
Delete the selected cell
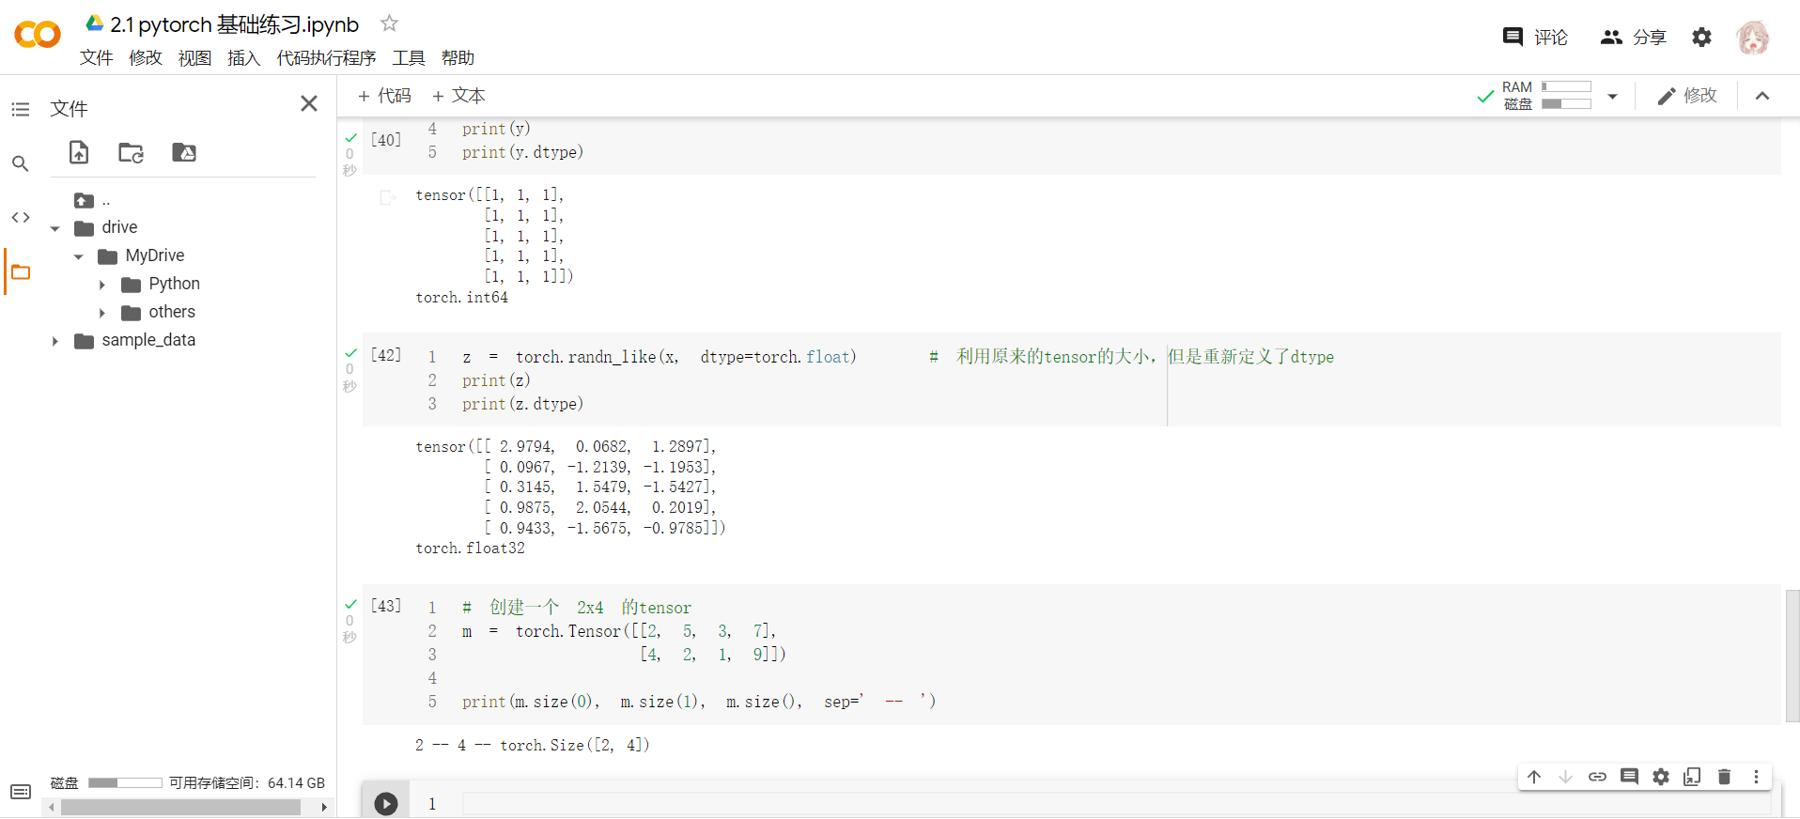click(x=1724, y=777)
